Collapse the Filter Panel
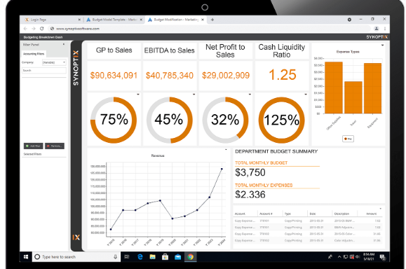 [64, 45]
